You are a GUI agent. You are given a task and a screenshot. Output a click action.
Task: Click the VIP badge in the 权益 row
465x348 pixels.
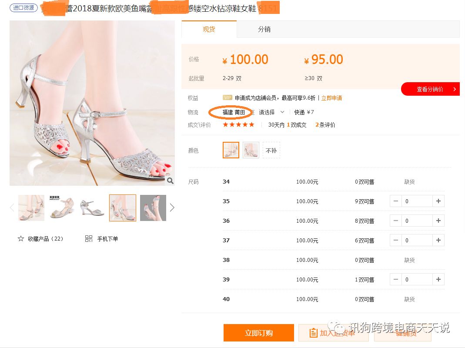click(227, 98)
